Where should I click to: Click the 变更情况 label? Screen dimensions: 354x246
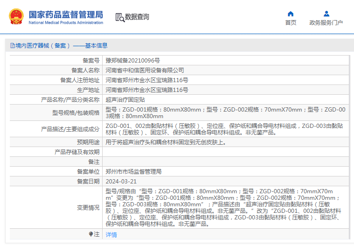88,208
